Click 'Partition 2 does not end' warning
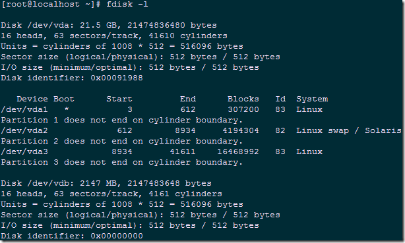 click(x=121, y=142)
